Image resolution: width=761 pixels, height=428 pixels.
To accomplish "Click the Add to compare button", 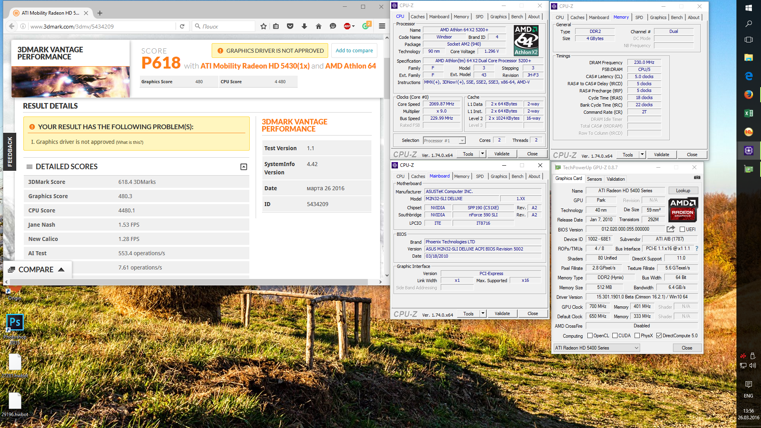I will coord(354,50).
